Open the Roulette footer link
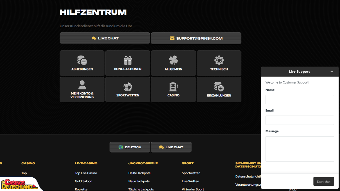This screenshot has width=340, height=191. (81, 189)
